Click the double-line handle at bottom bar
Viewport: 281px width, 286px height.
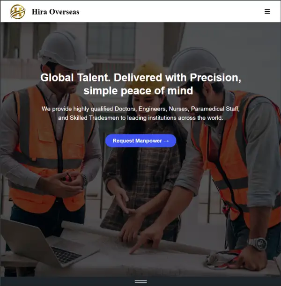pyautogui.click(x=140, y=281)
